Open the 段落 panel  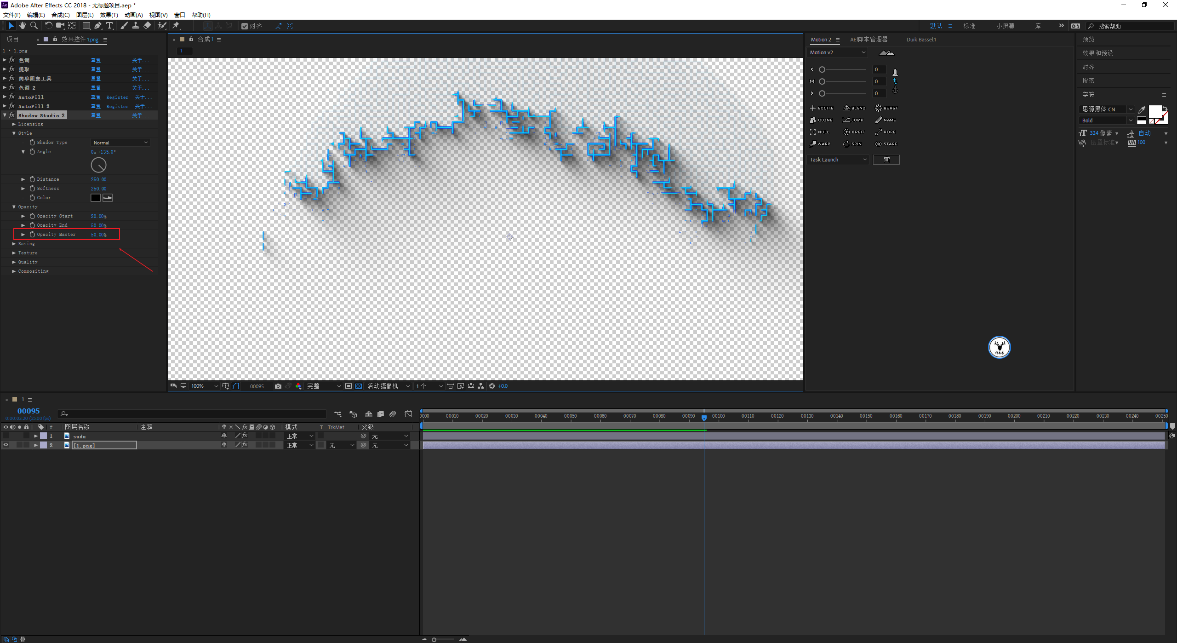click(x=1088, y=81)
